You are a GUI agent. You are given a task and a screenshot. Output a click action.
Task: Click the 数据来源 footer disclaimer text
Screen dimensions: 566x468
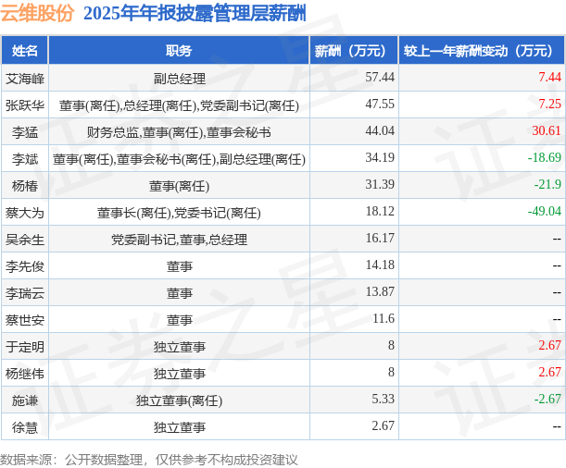point(149,460)
